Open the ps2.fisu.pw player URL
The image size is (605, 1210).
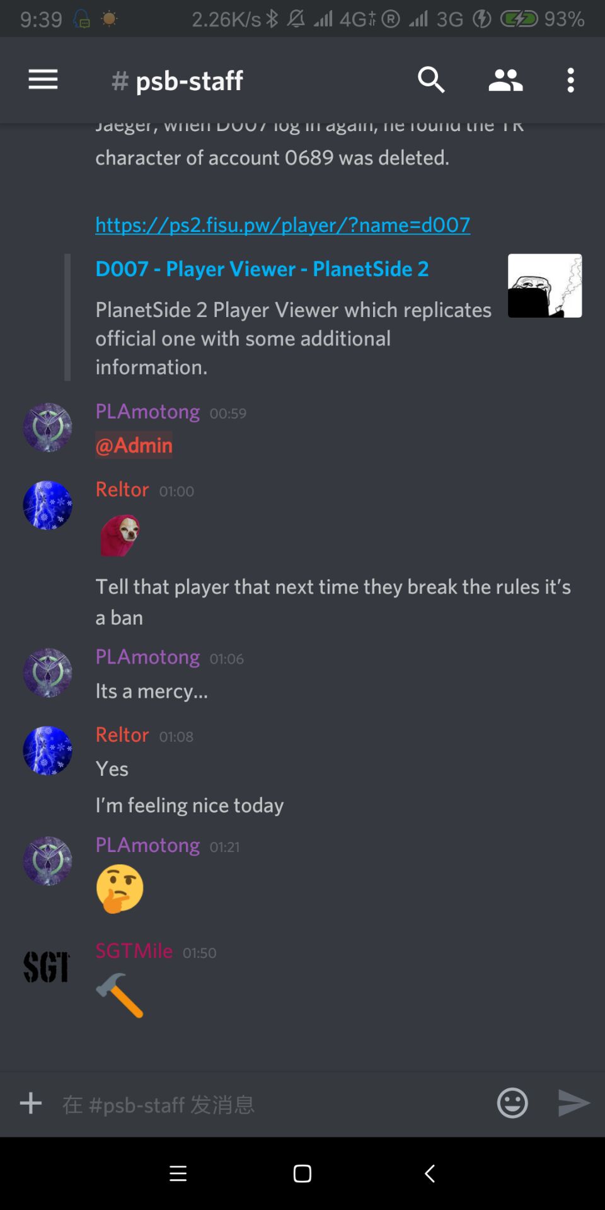pos(283,225)
